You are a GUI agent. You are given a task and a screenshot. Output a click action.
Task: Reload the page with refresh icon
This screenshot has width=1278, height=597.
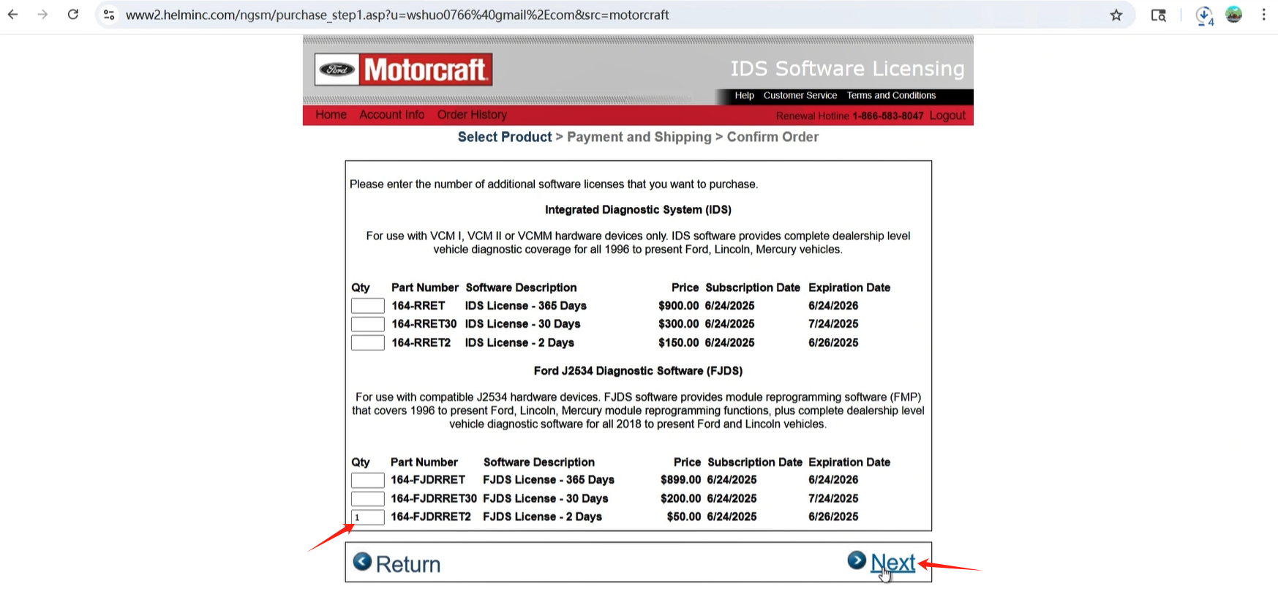(x=73, y=15)
